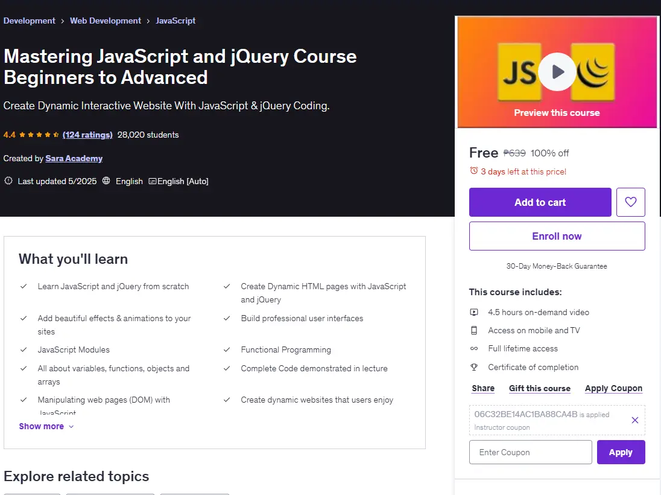Click Gift this course
This screenshot has height=495, width=661.
[x=540, y=388]
